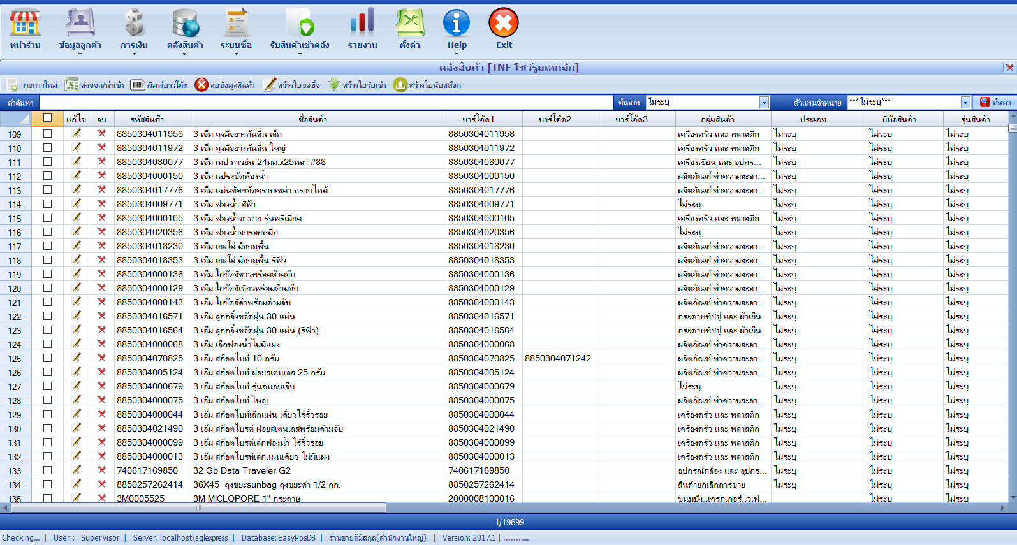Click edit pencil for row 125
This screenshot has width=1017, height=545.
tap(77, 358)
